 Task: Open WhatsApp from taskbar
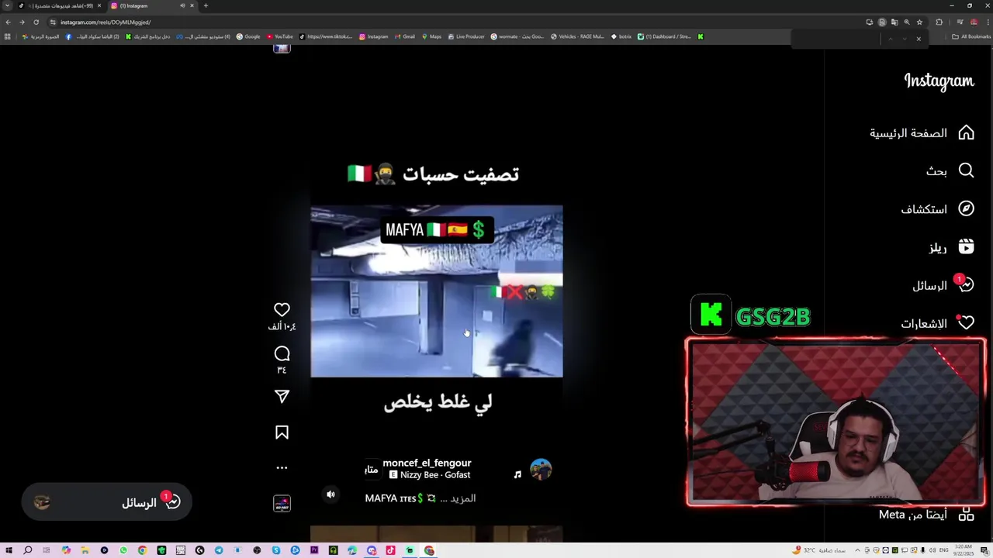point(123,550)
